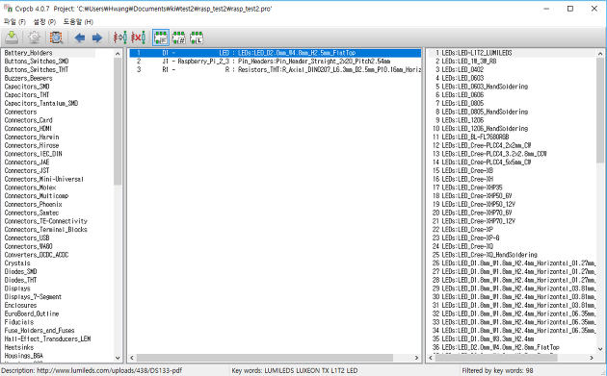This screenshot has width=607, height=376.
Task: Select EuroBoard_Outline library
Action: tap(32, 313)
